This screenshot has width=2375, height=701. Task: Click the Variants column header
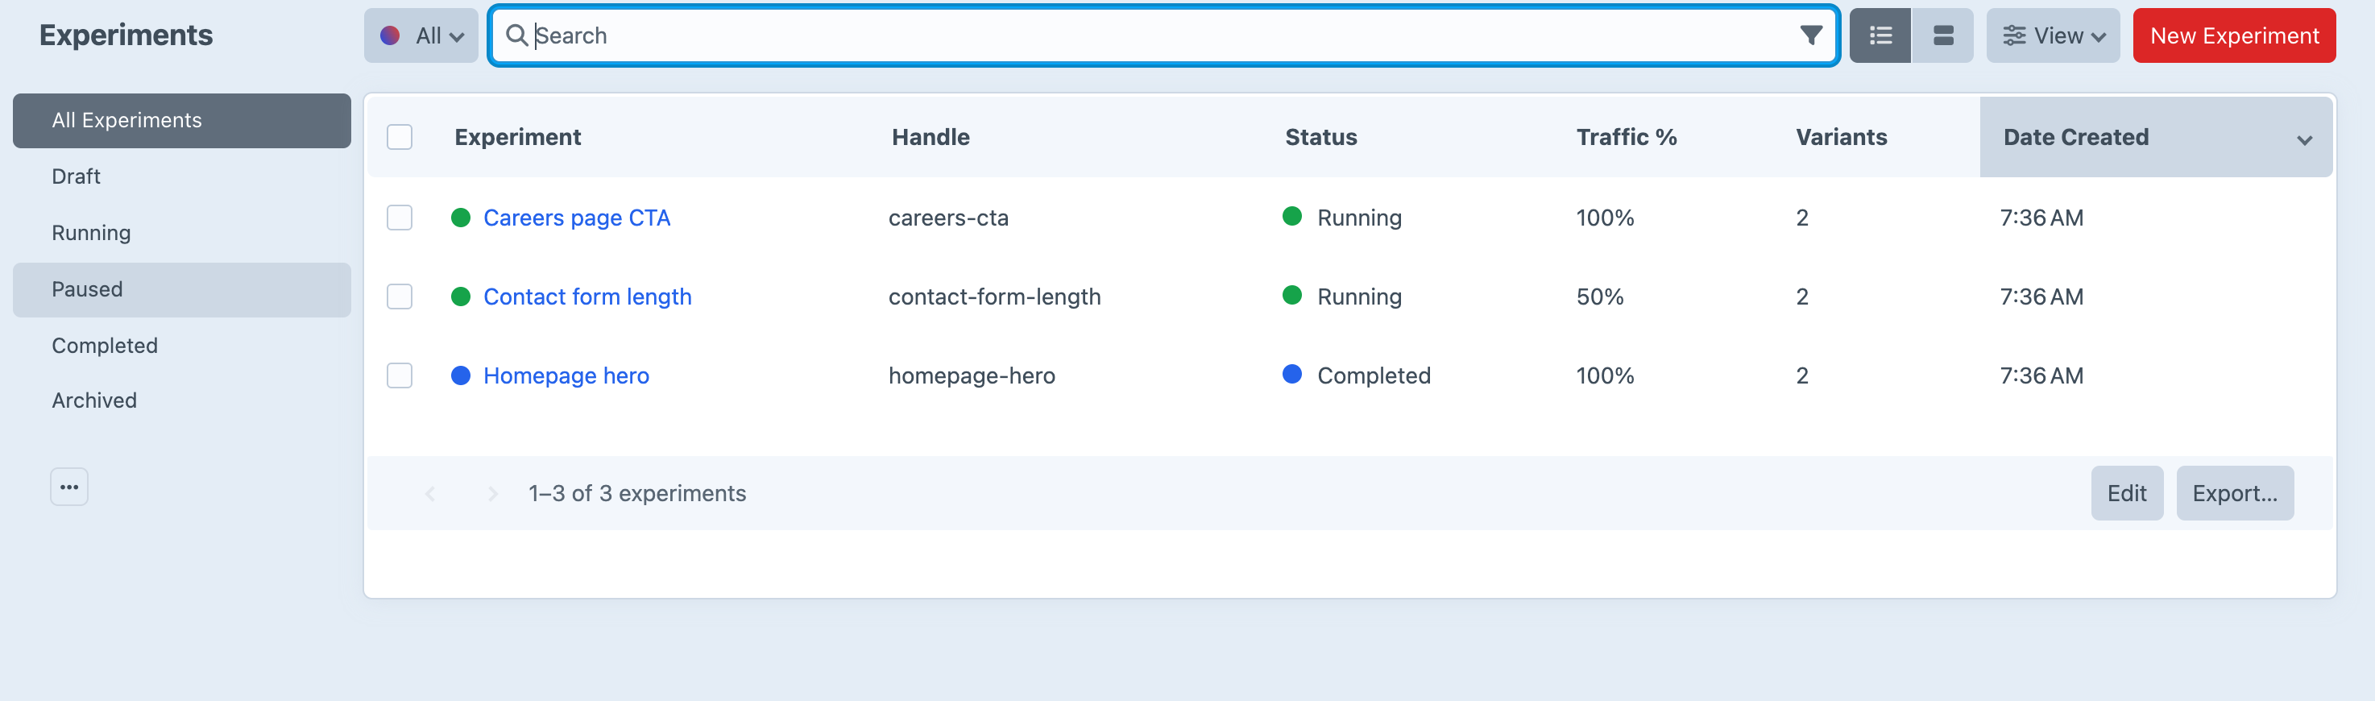pyautogui.click(x=1840, y=136)
